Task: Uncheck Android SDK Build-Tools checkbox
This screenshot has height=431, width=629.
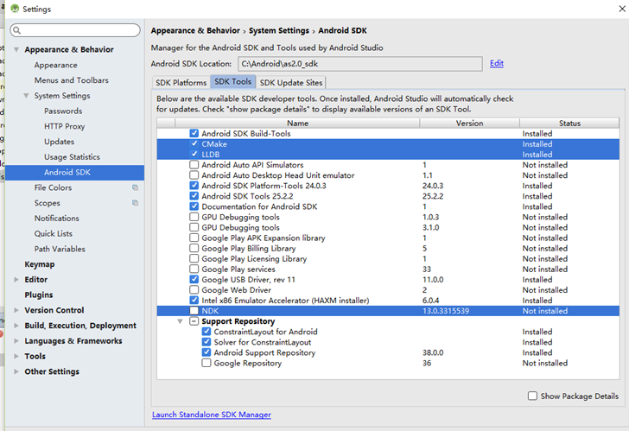Action: [x=194, y=133]
